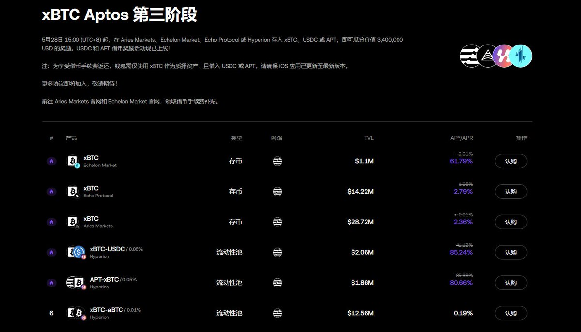Click the 认购 button for xBTC-aBTC pool
This screenshot has width=581, height=332.
[x=511, y=313]
